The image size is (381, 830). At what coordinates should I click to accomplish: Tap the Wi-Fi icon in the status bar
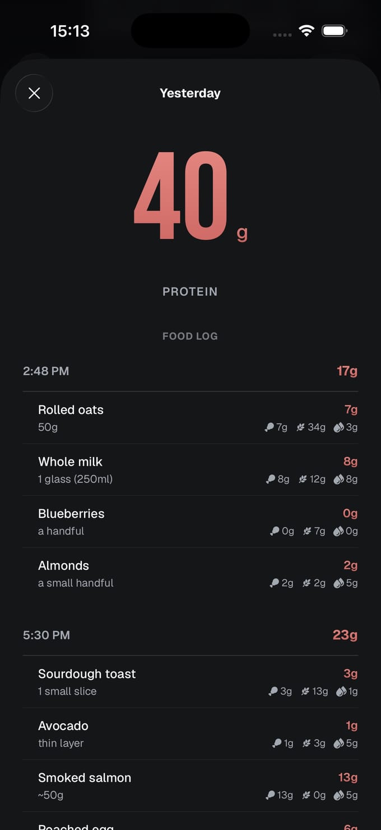coord(306,30)
